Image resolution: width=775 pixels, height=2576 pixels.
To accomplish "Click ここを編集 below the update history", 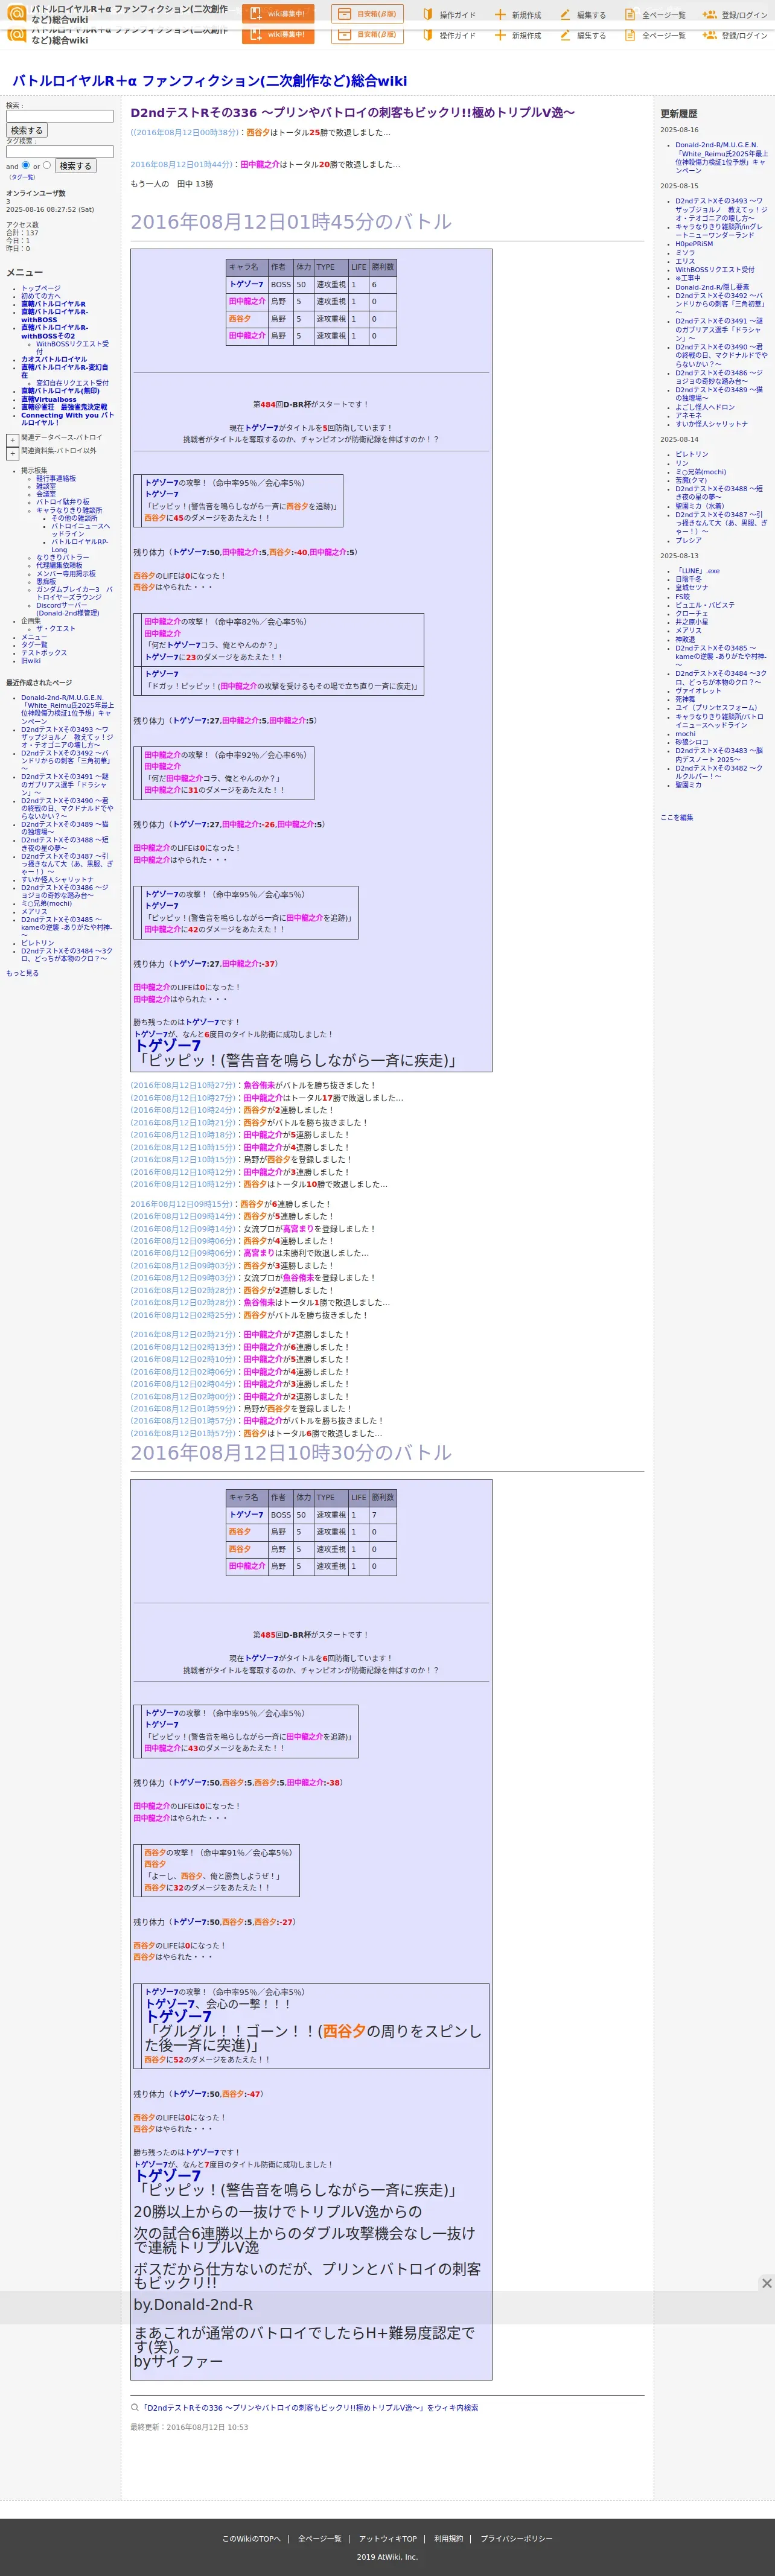I will 677,818.
